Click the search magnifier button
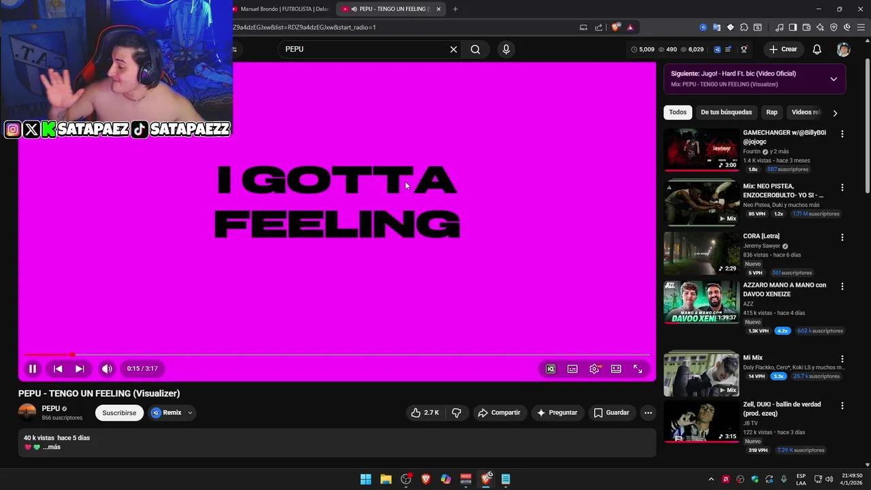Screen dimensions: 871x490 coord(475,49)
